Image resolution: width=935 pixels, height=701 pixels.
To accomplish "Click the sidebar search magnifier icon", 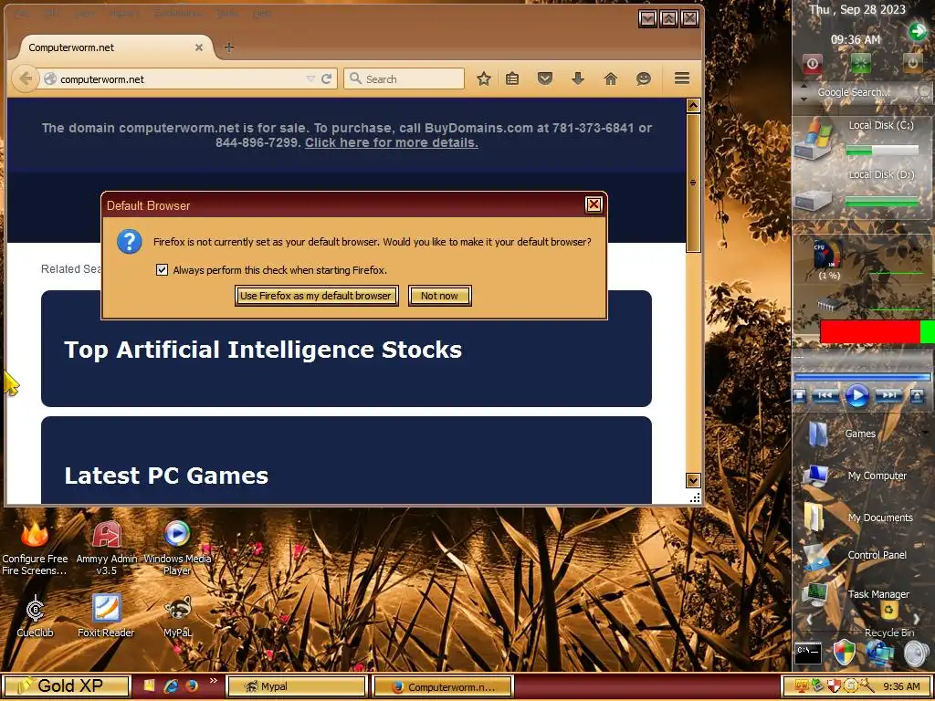I will (924, 92).
